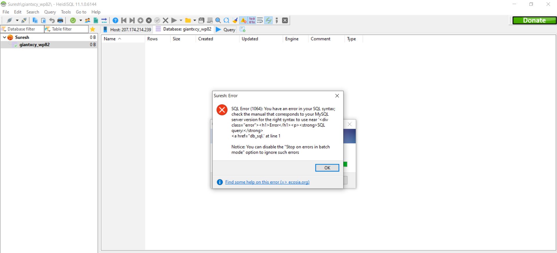Sort by the Engine column header
This screenshot has height=253, width=557.
(296, 39)
